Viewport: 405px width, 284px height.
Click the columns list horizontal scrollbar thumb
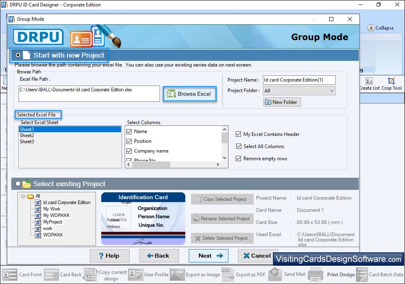(x=151, y=164)
